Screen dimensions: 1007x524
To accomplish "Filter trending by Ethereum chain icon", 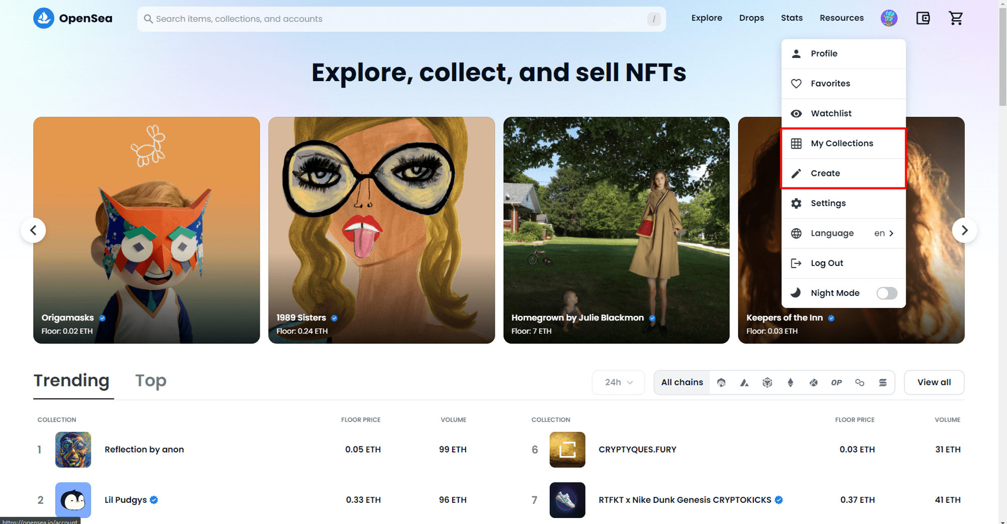I will click(x=790, y=382).
